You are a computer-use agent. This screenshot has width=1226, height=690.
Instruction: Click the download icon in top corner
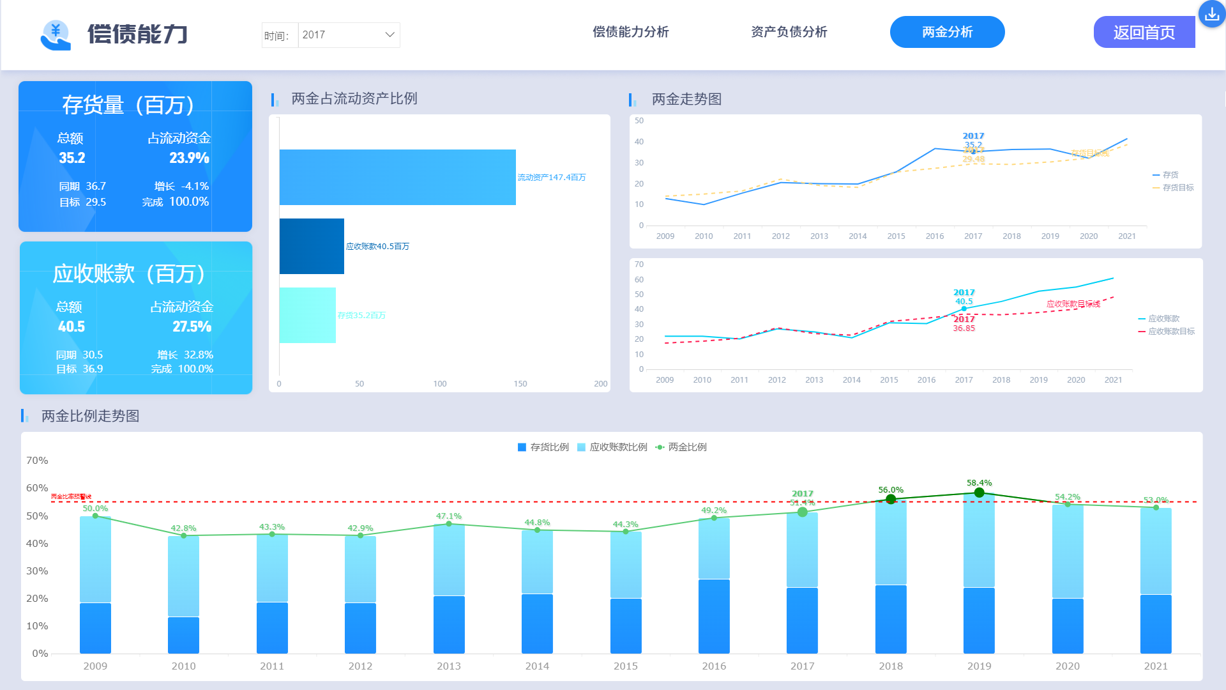pyautogui.click(x=1211, y=14)
